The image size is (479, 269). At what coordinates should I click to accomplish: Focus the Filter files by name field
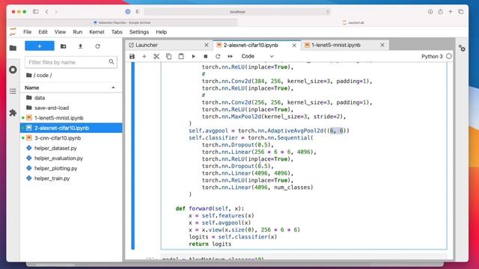tap(71, 62)
